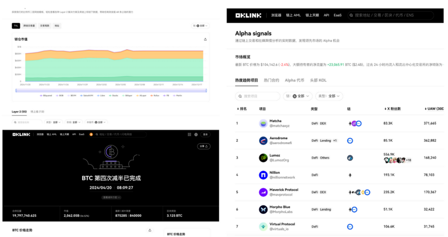448x237 pixels.
Task: Expand 查看减半介绍 under the halving date
Action: click(111, 198)
